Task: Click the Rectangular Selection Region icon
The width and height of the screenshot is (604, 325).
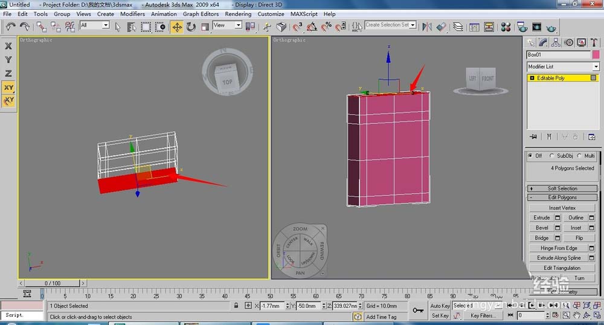Action: (146, 27)
